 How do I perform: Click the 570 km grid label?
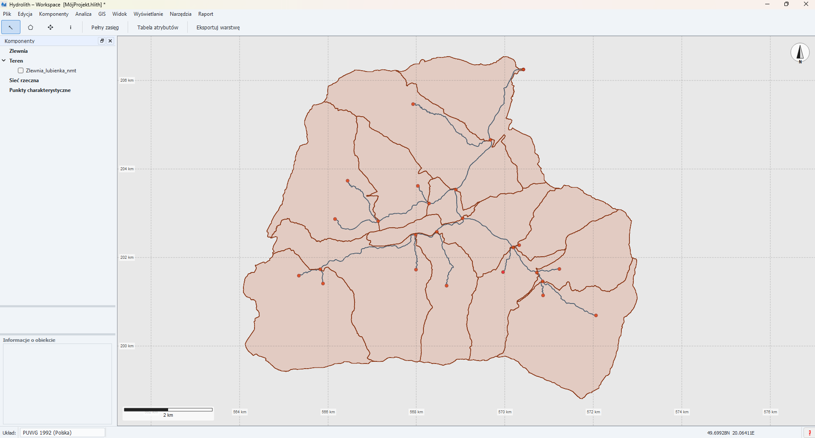click(x=505, y=412)
